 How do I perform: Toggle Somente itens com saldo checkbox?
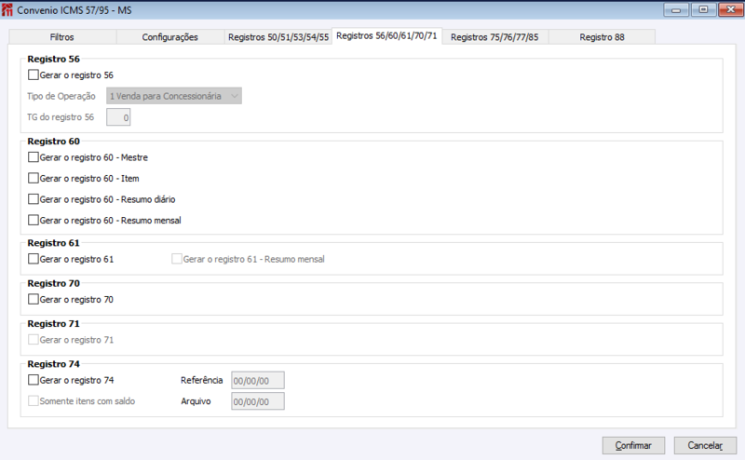click(34, 401)
